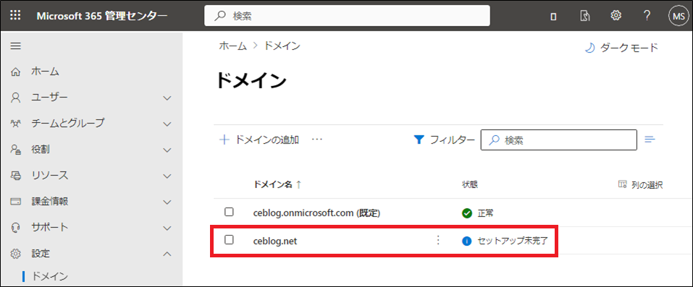Sort by ドメイン名 column header

point(277,184)
